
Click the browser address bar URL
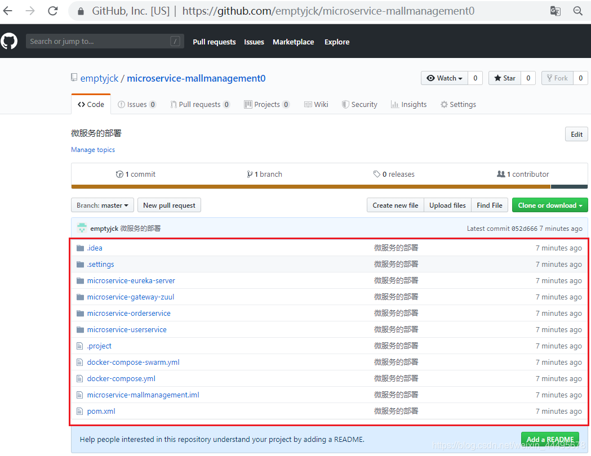(x=328, y=11)
